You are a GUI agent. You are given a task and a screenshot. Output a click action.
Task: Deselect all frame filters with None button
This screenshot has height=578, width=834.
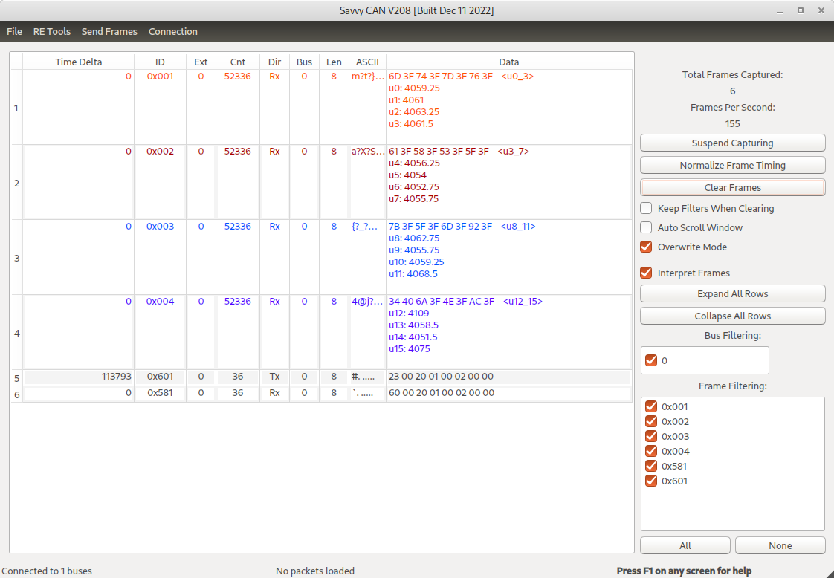click(780, 545)
